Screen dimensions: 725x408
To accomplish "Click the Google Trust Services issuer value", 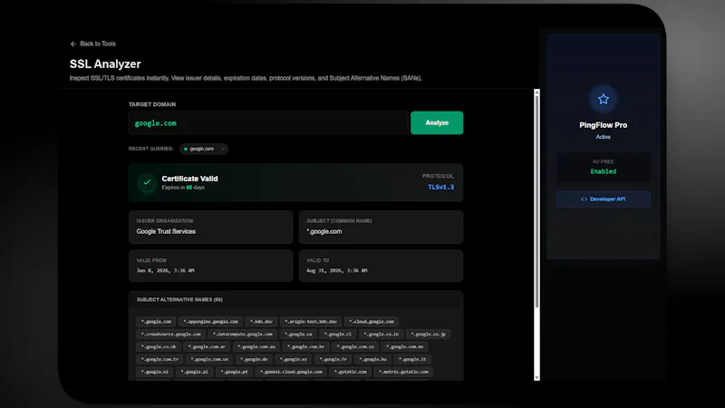I will pyautogui.click(x=166, y=231).
